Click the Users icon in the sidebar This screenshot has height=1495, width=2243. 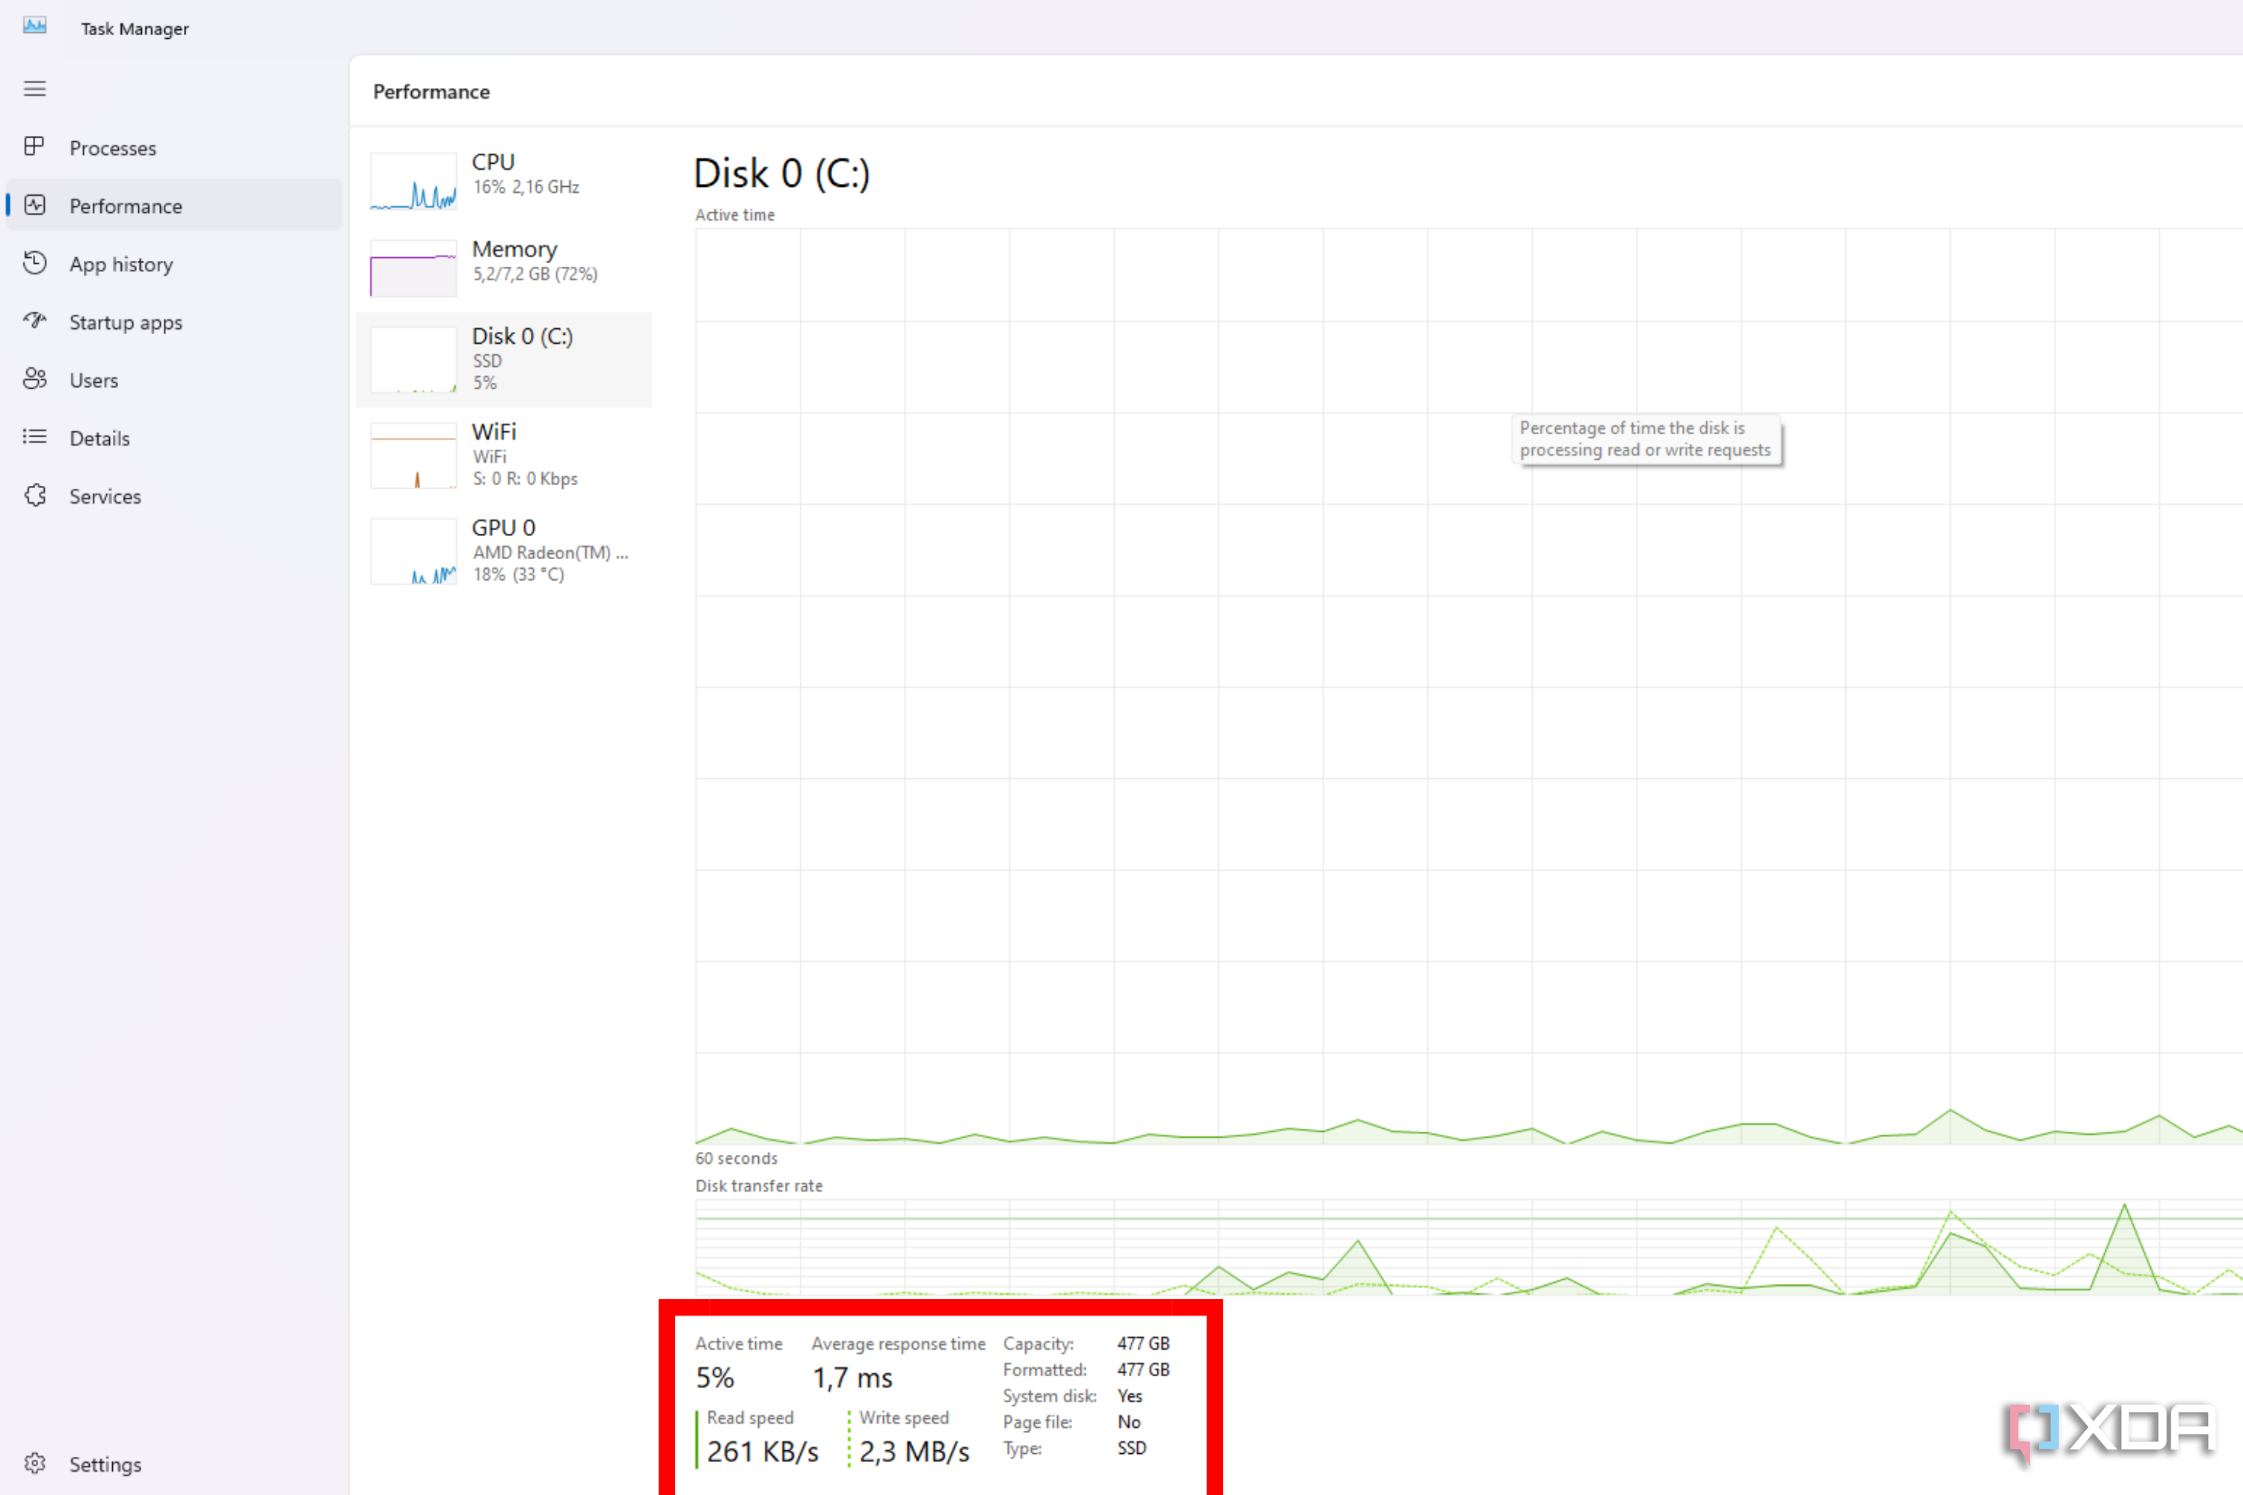35,380
